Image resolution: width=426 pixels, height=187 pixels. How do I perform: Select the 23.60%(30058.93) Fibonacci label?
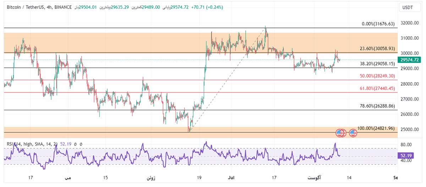377,49
